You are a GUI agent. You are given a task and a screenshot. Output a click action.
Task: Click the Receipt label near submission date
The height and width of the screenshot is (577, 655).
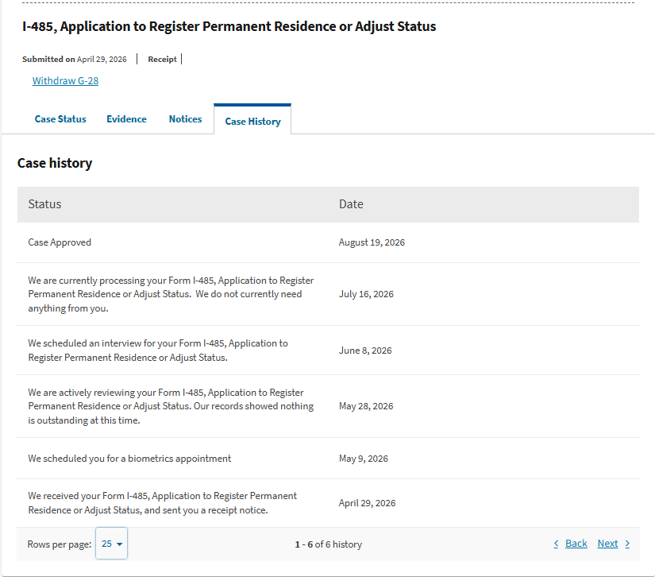[162, 60]
